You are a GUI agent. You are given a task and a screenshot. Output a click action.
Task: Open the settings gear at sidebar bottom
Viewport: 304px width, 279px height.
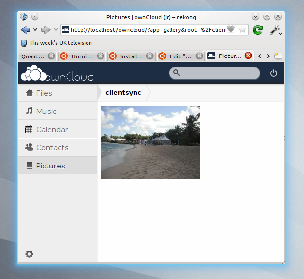point(29,254)
